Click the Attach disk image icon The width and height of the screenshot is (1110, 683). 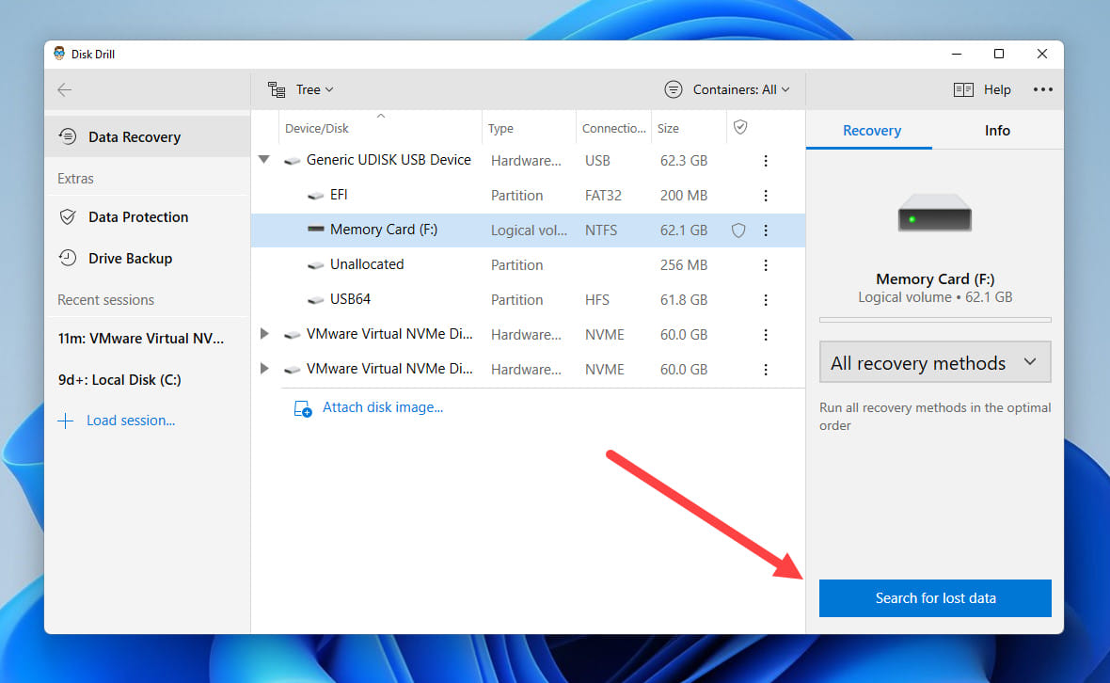302,408
